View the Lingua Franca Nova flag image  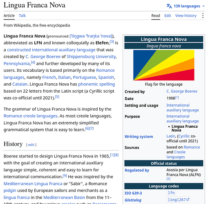163,65
